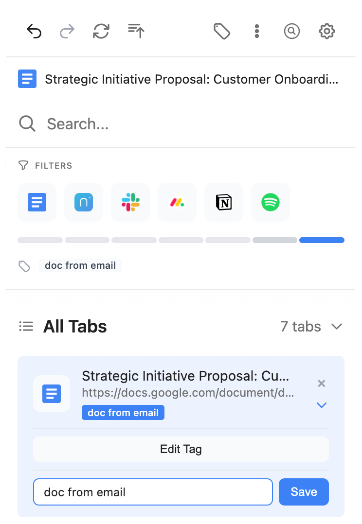Select the Slack filter icon
The height and width of the screenshot is (524, 362).
pos(130,202)
